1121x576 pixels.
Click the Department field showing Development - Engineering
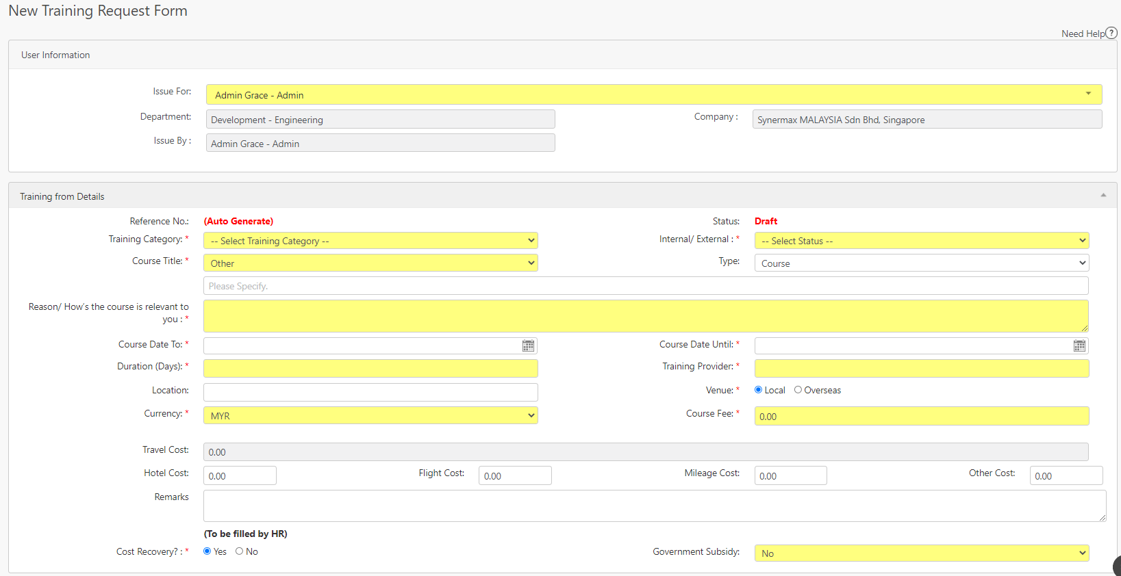click(x=381, y=119)
